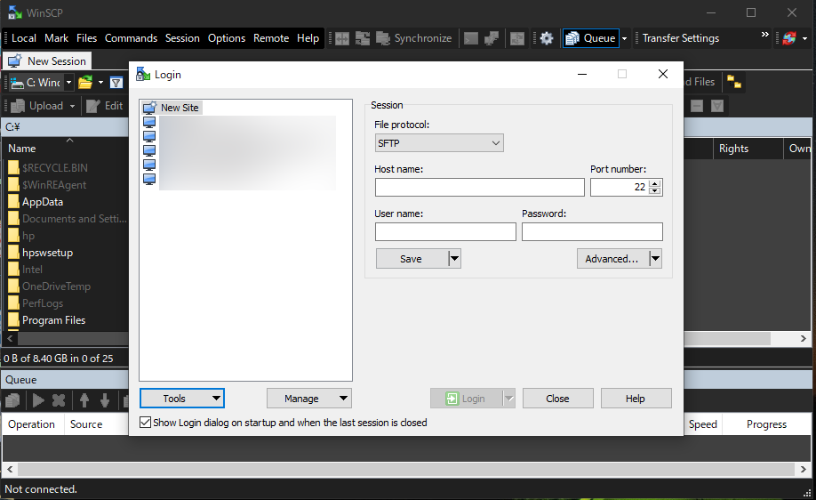Click the Close button in Login dialog
816x500 pixels.
click(x=558, y=399)
